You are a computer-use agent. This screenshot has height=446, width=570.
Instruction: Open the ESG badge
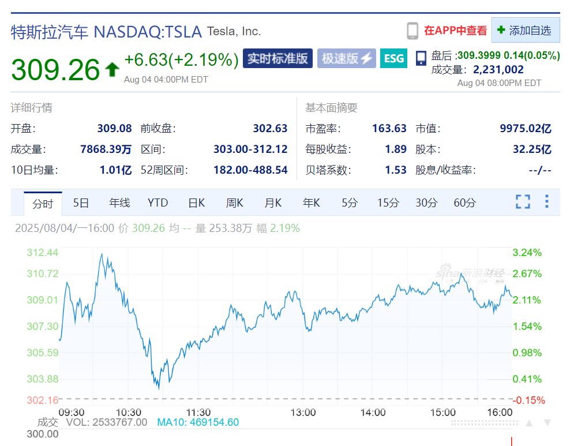point(393,58)
